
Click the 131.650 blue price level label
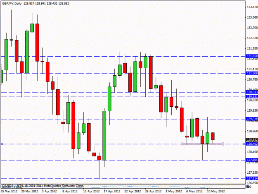[252, 56]
